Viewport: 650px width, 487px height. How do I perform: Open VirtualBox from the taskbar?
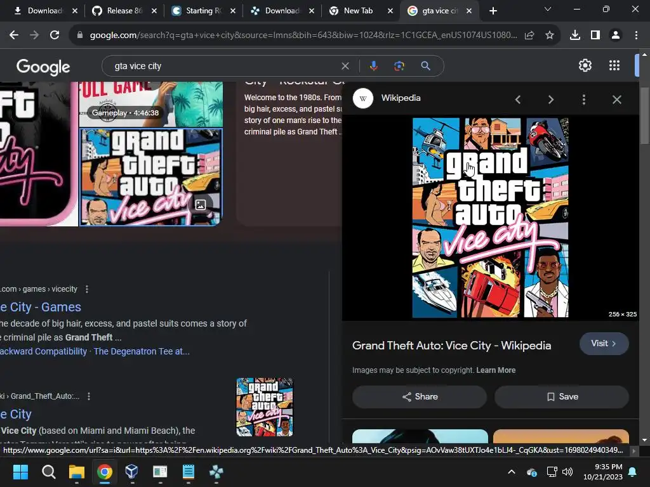[131, 472]
